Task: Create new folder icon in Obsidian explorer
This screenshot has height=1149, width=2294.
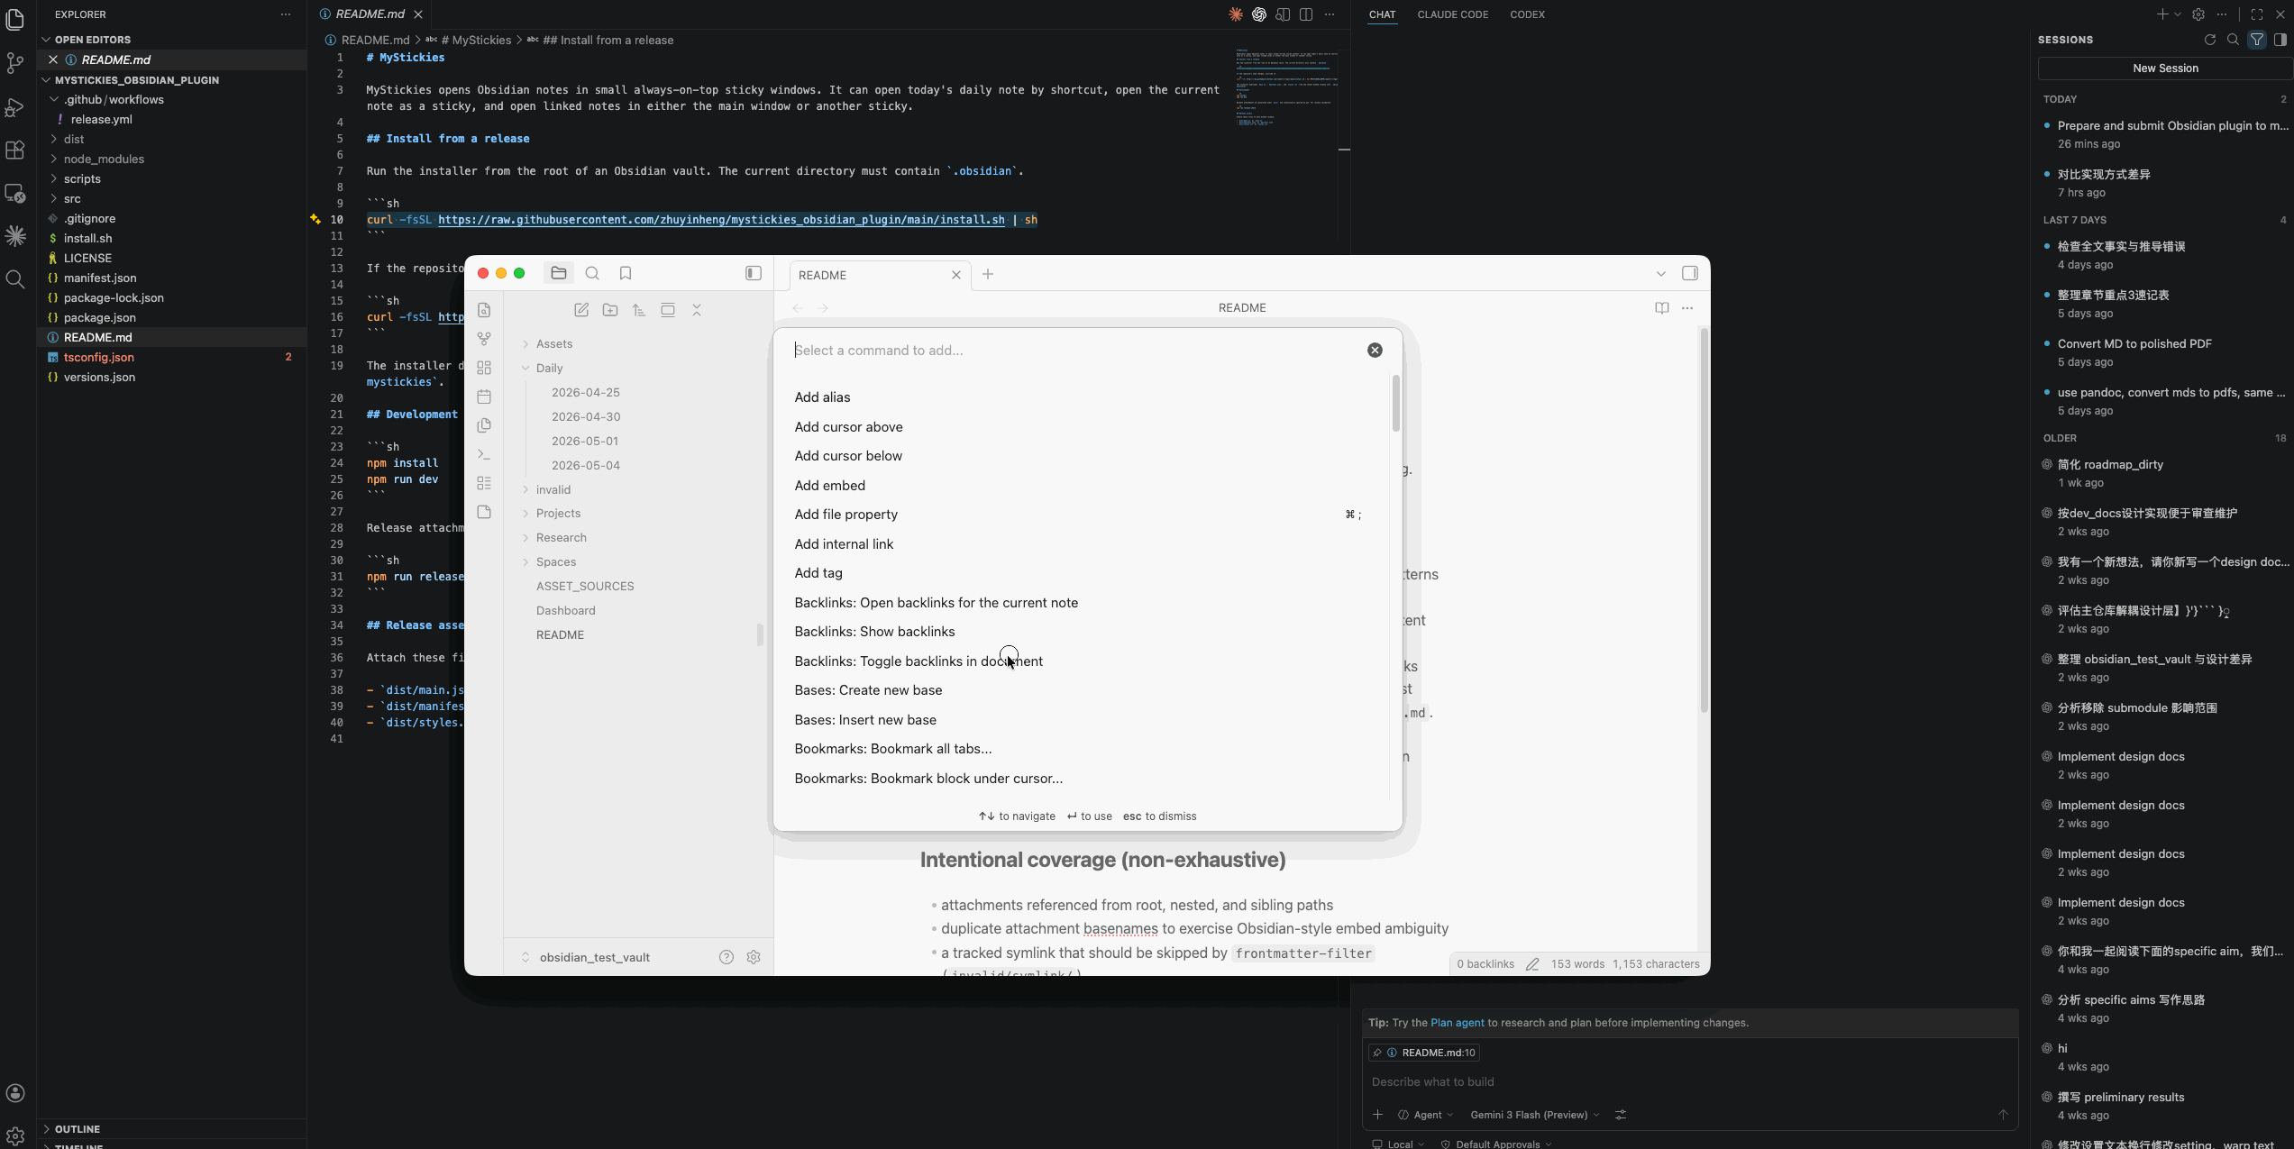Action: [x=610, y=310]
